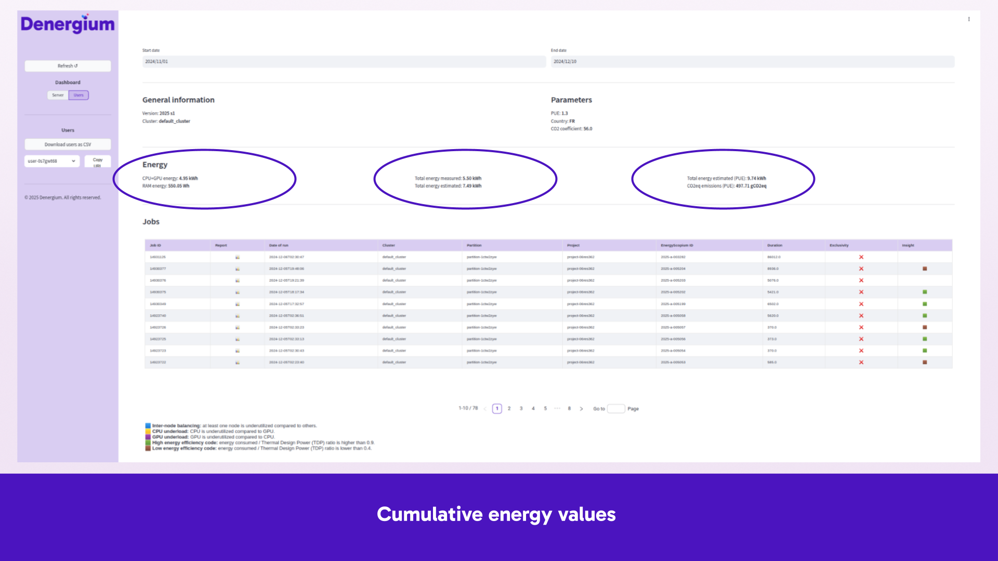Click Download users as CSV
998x561 pixels.
click(x=68, y=144)
